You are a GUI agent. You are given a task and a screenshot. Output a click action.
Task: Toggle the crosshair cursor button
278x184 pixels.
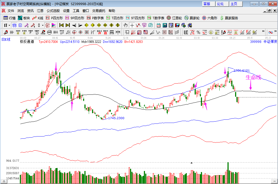pyautogui.click(x=132, y=25)
